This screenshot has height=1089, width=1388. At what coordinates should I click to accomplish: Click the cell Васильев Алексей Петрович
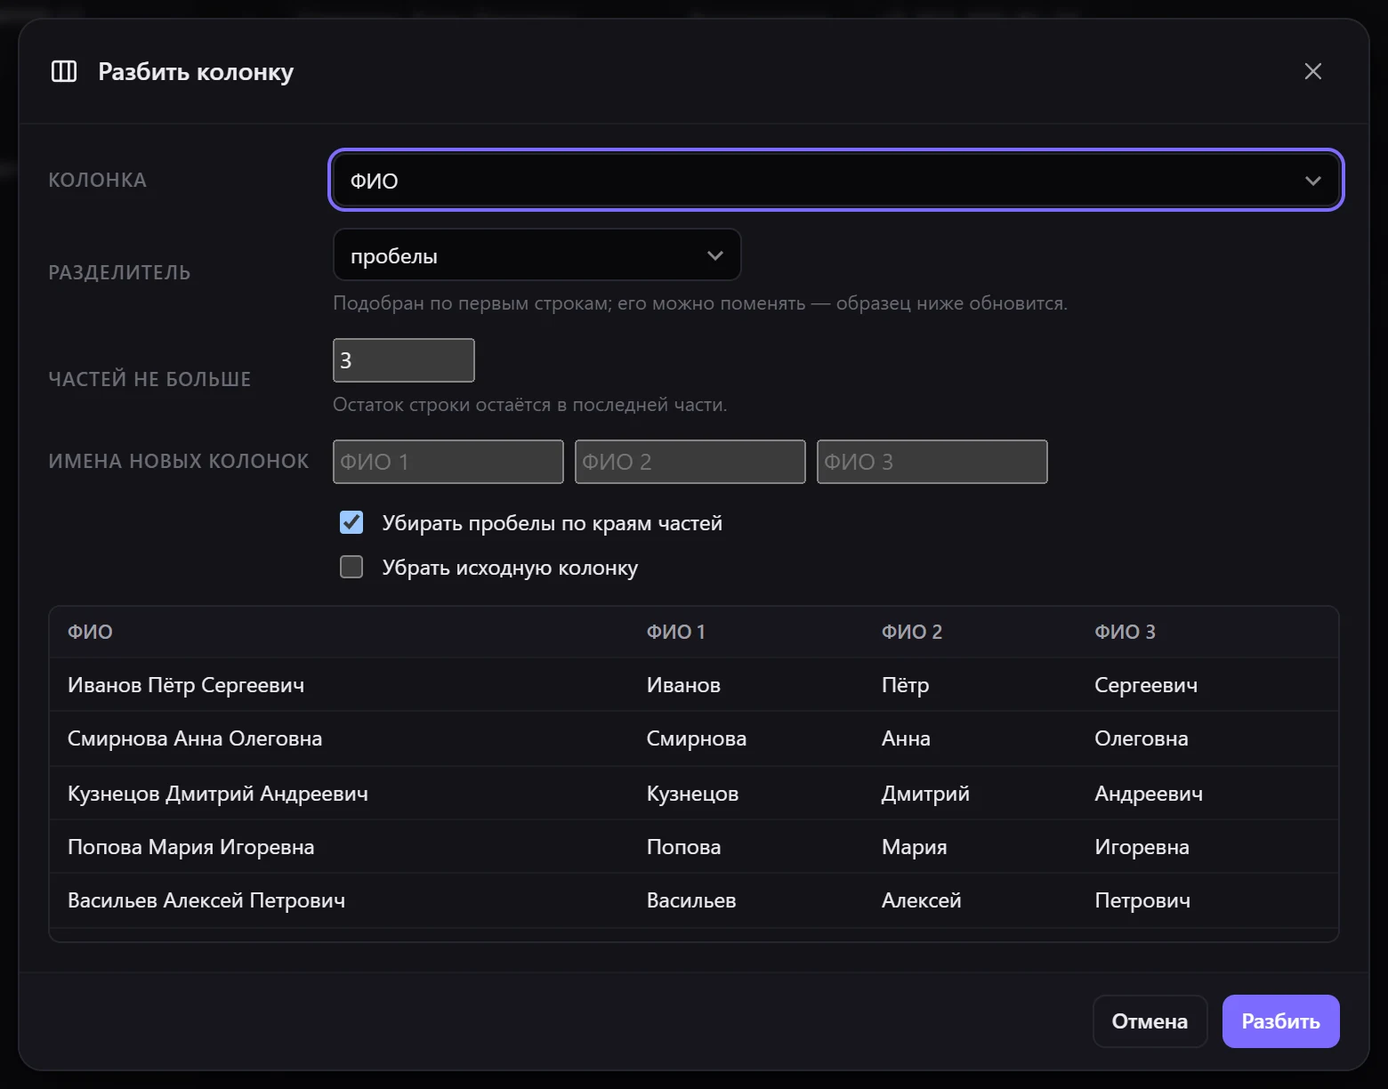206,900
